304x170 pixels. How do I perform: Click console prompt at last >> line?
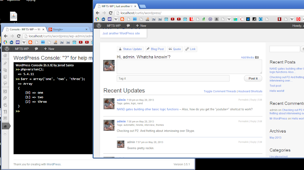(18, 111)
